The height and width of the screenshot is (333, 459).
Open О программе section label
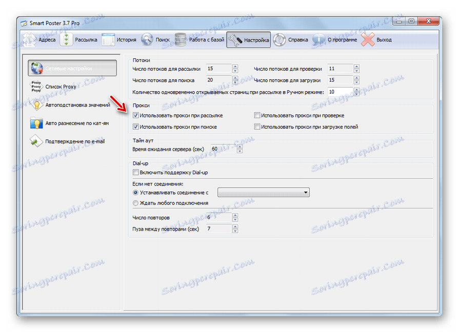coord(342,40)
